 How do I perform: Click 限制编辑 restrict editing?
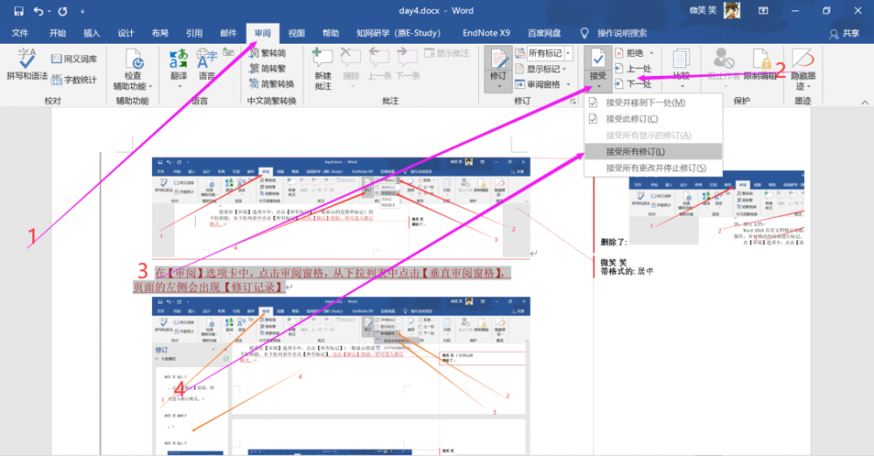(x=761, y=65)
